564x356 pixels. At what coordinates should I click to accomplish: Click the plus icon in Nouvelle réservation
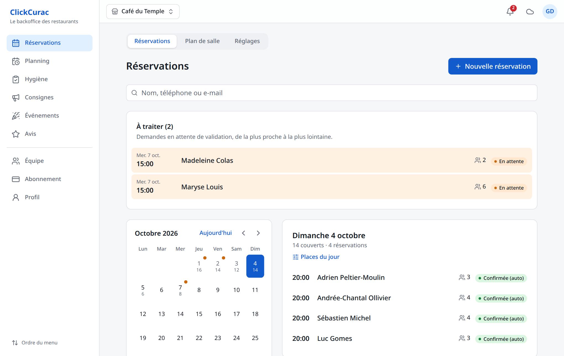point(458,66)
